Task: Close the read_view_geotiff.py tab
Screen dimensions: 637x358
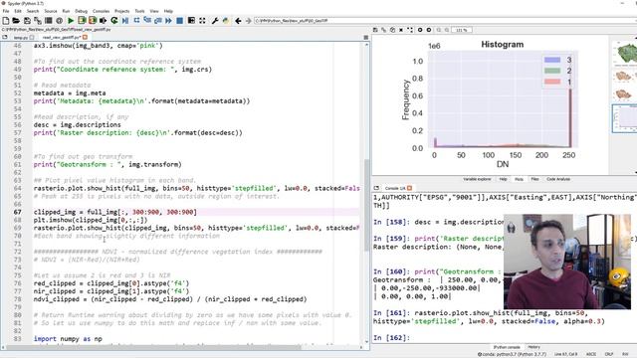Action: [x=85, y=38]
